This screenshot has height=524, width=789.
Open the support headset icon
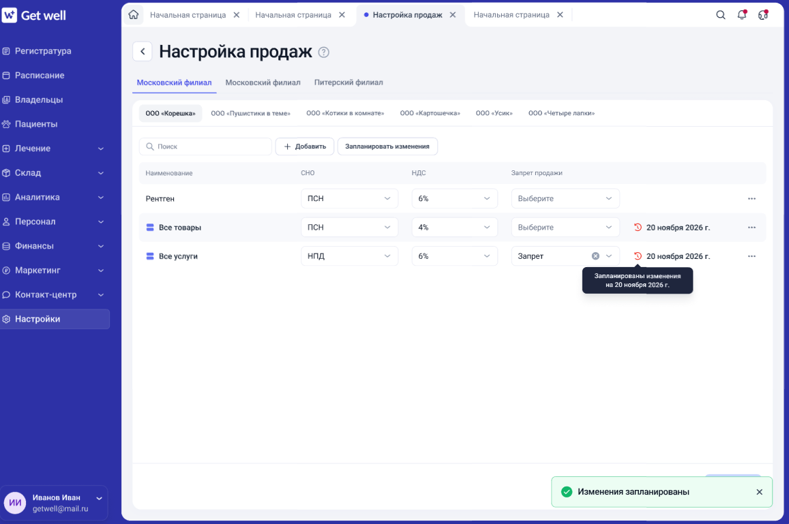pyautogui.click(x=763, y=15)
